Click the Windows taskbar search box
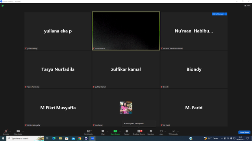The image size is (252, 141). (x=25, y=138)
